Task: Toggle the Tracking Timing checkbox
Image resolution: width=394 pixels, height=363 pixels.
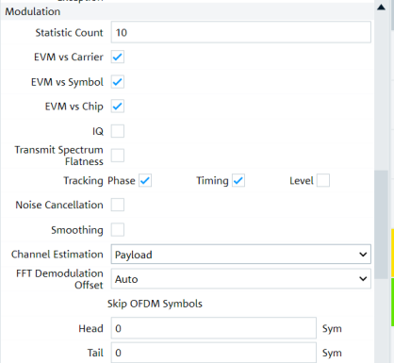Action: [238, 181]
